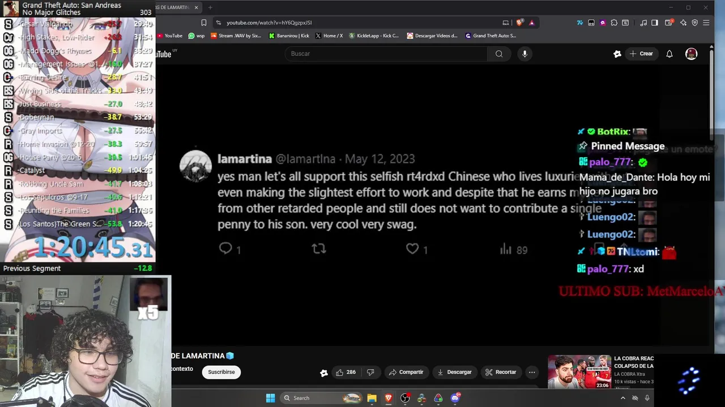Toggle the browser sidebar panel icon
This screenshot has height=407, width=725.
[655, 23]
